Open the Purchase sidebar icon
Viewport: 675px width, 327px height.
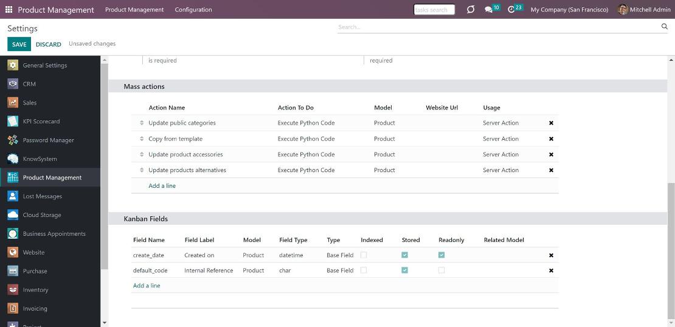pos(13,271)
